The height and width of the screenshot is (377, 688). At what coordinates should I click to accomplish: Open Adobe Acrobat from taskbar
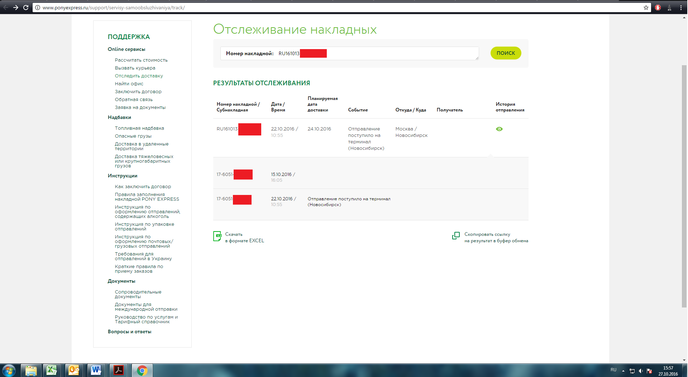tap(118, 370)
